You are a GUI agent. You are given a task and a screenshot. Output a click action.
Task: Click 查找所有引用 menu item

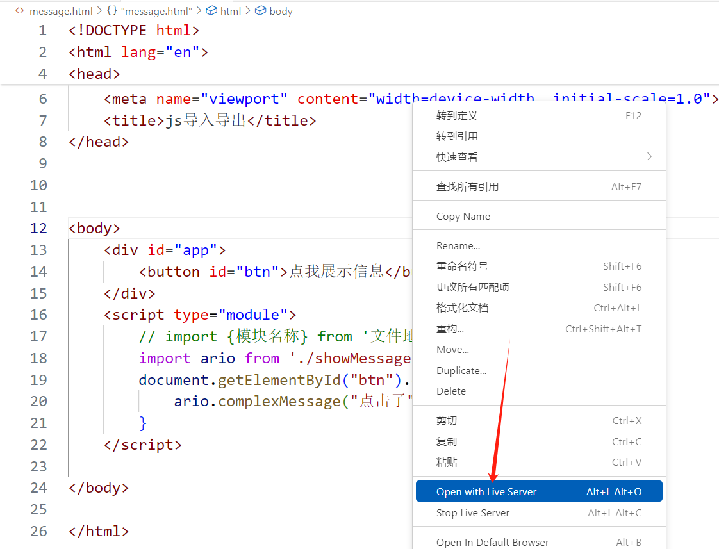pyautogui.click(x=539, y=186)
